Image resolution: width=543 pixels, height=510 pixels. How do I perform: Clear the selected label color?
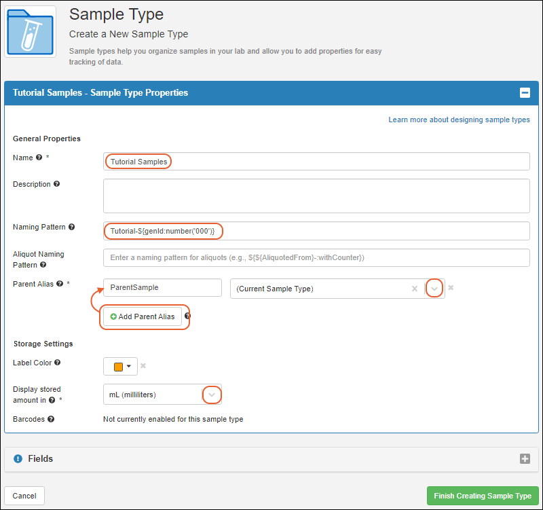coord(143,366)
